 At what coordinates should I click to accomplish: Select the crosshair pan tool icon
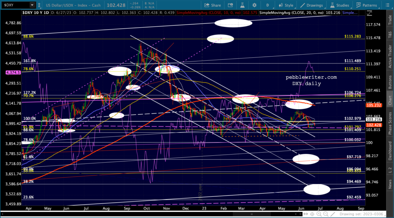coord(312,214)
